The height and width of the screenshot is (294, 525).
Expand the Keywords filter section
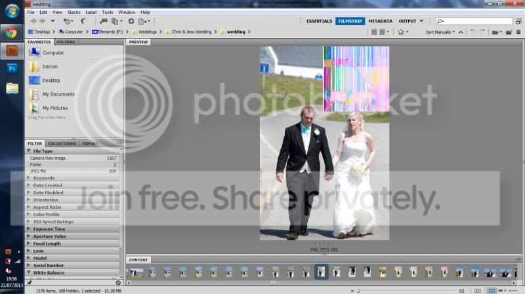[x=43, y=178]
